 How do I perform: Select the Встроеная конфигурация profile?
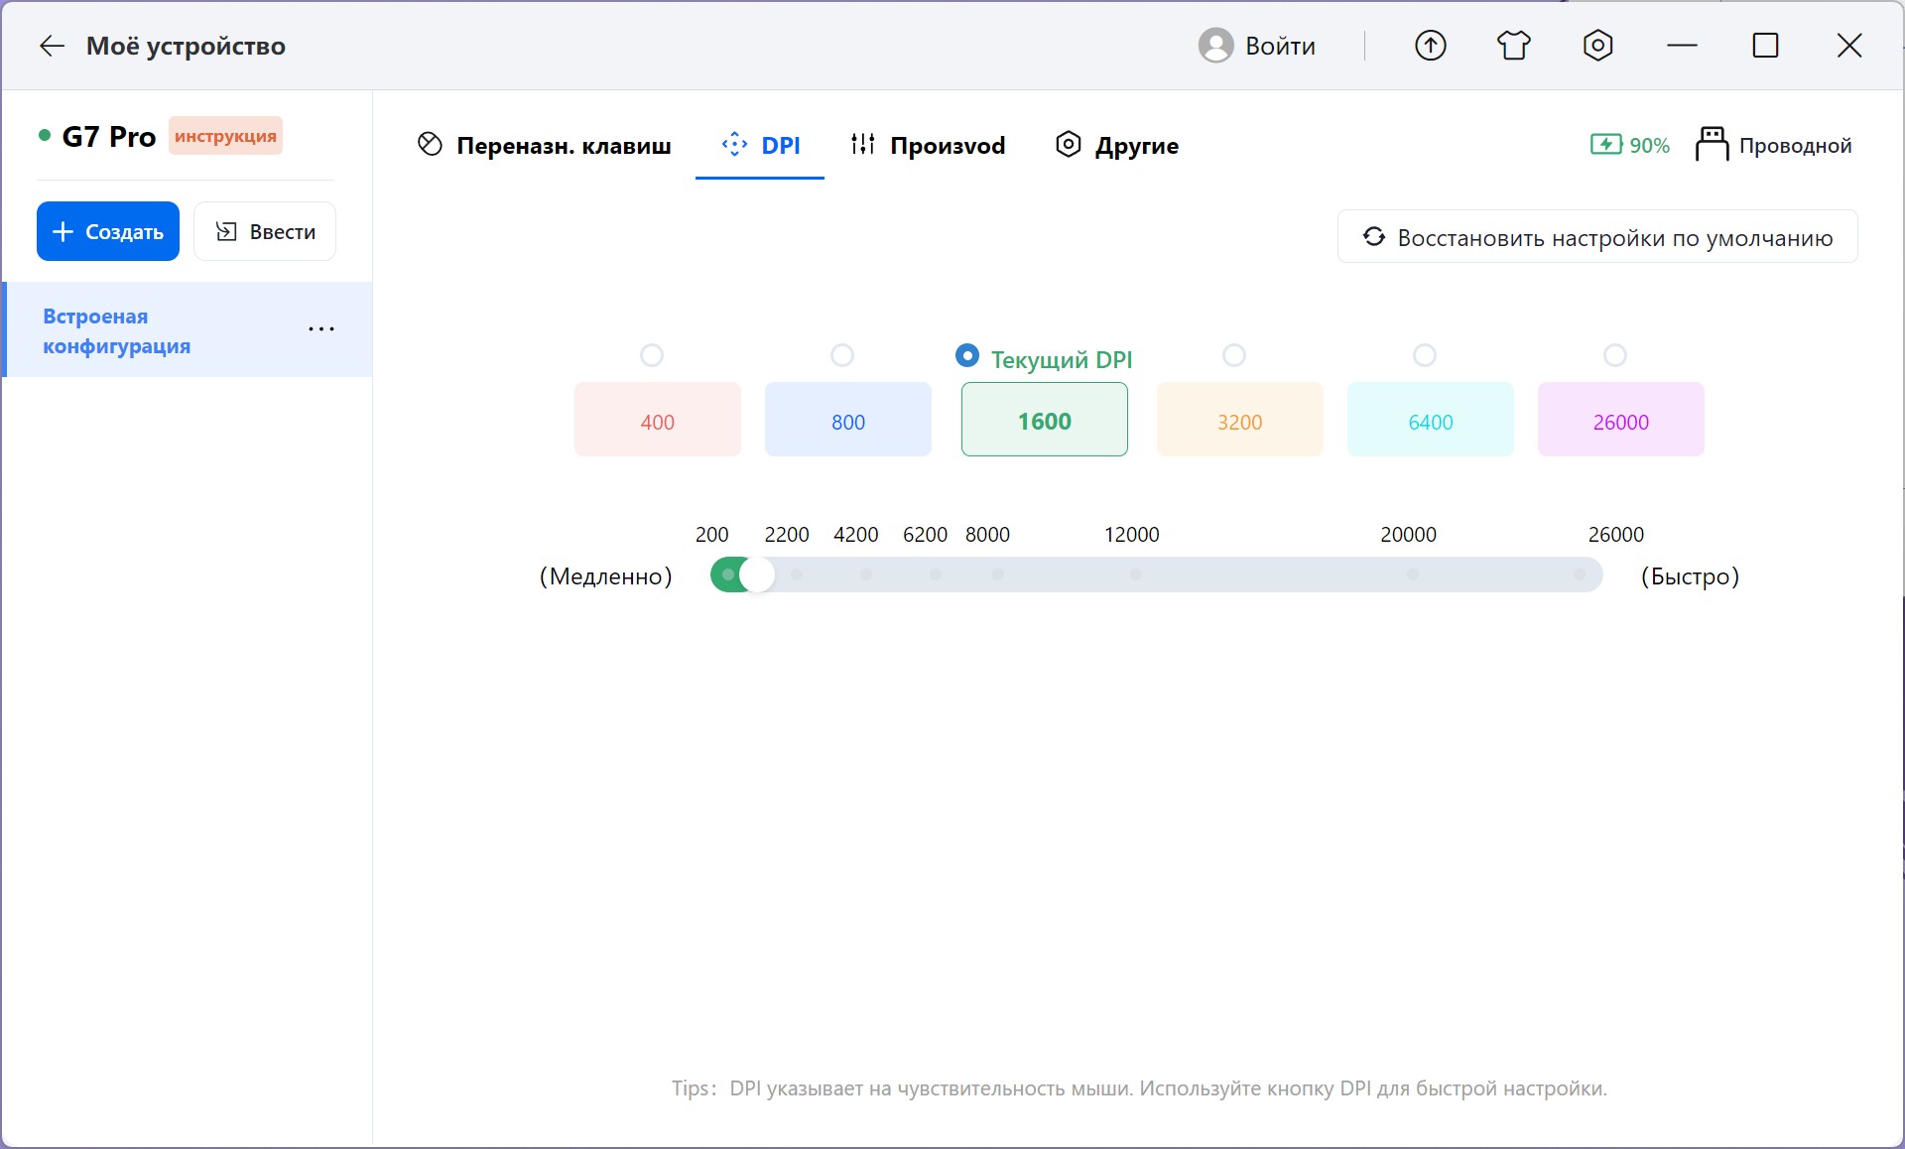189,329
